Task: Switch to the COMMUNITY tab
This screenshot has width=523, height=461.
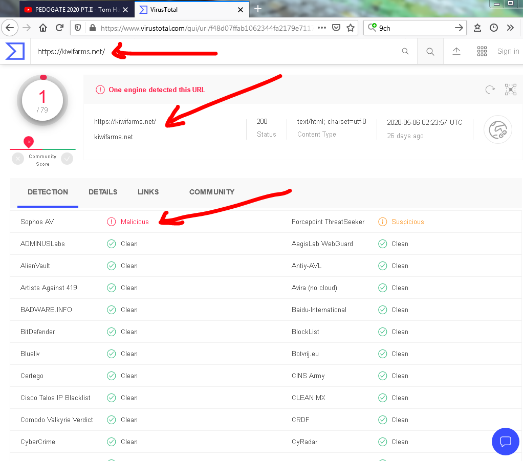Action: tap(212, 192)
